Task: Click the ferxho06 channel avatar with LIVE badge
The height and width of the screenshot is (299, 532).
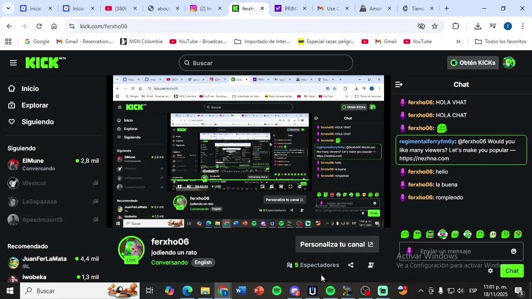Action: [x=131, y=250]
